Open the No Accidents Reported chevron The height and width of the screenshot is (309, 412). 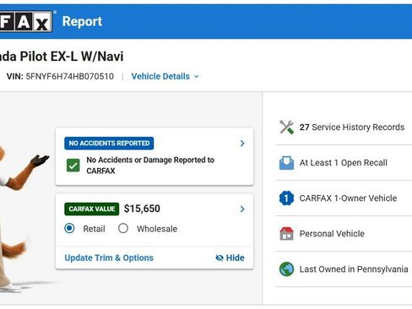click(242, 144)
